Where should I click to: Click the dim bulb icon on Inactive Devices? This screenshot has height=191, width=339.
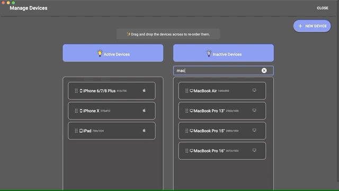209,53
